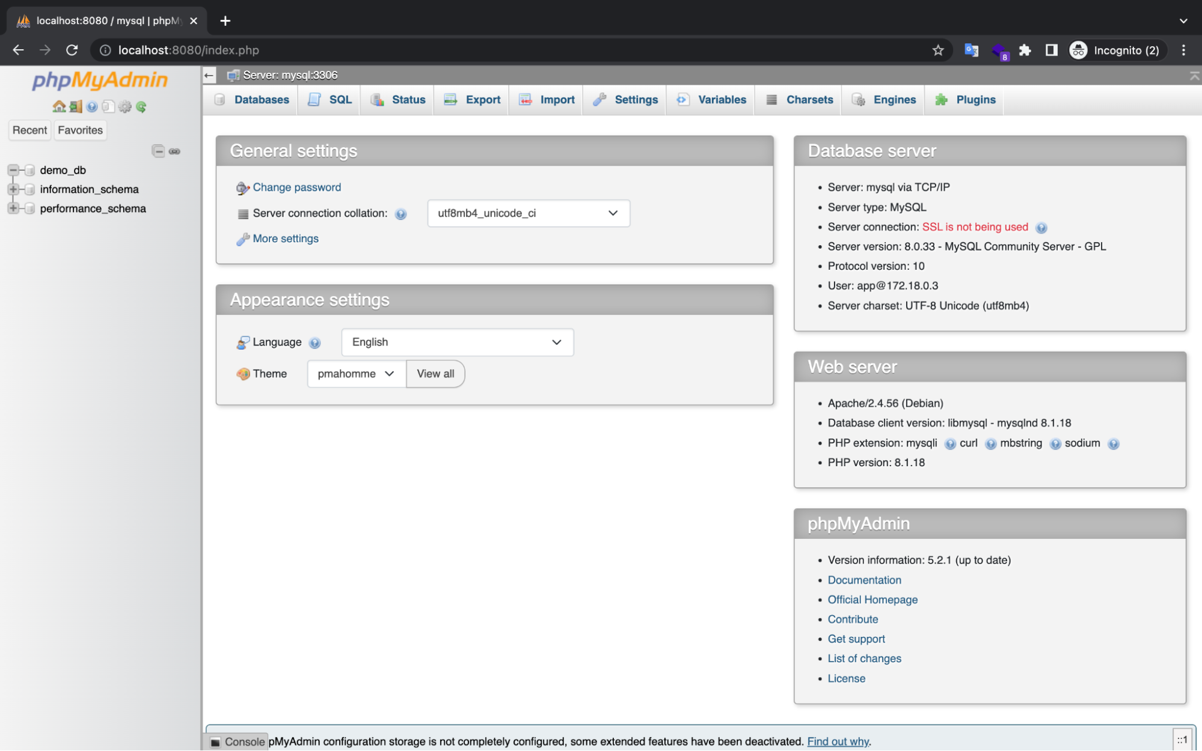Log out using the exit door icon
Screen dimensions: 1202x751
tap(75, 106)
